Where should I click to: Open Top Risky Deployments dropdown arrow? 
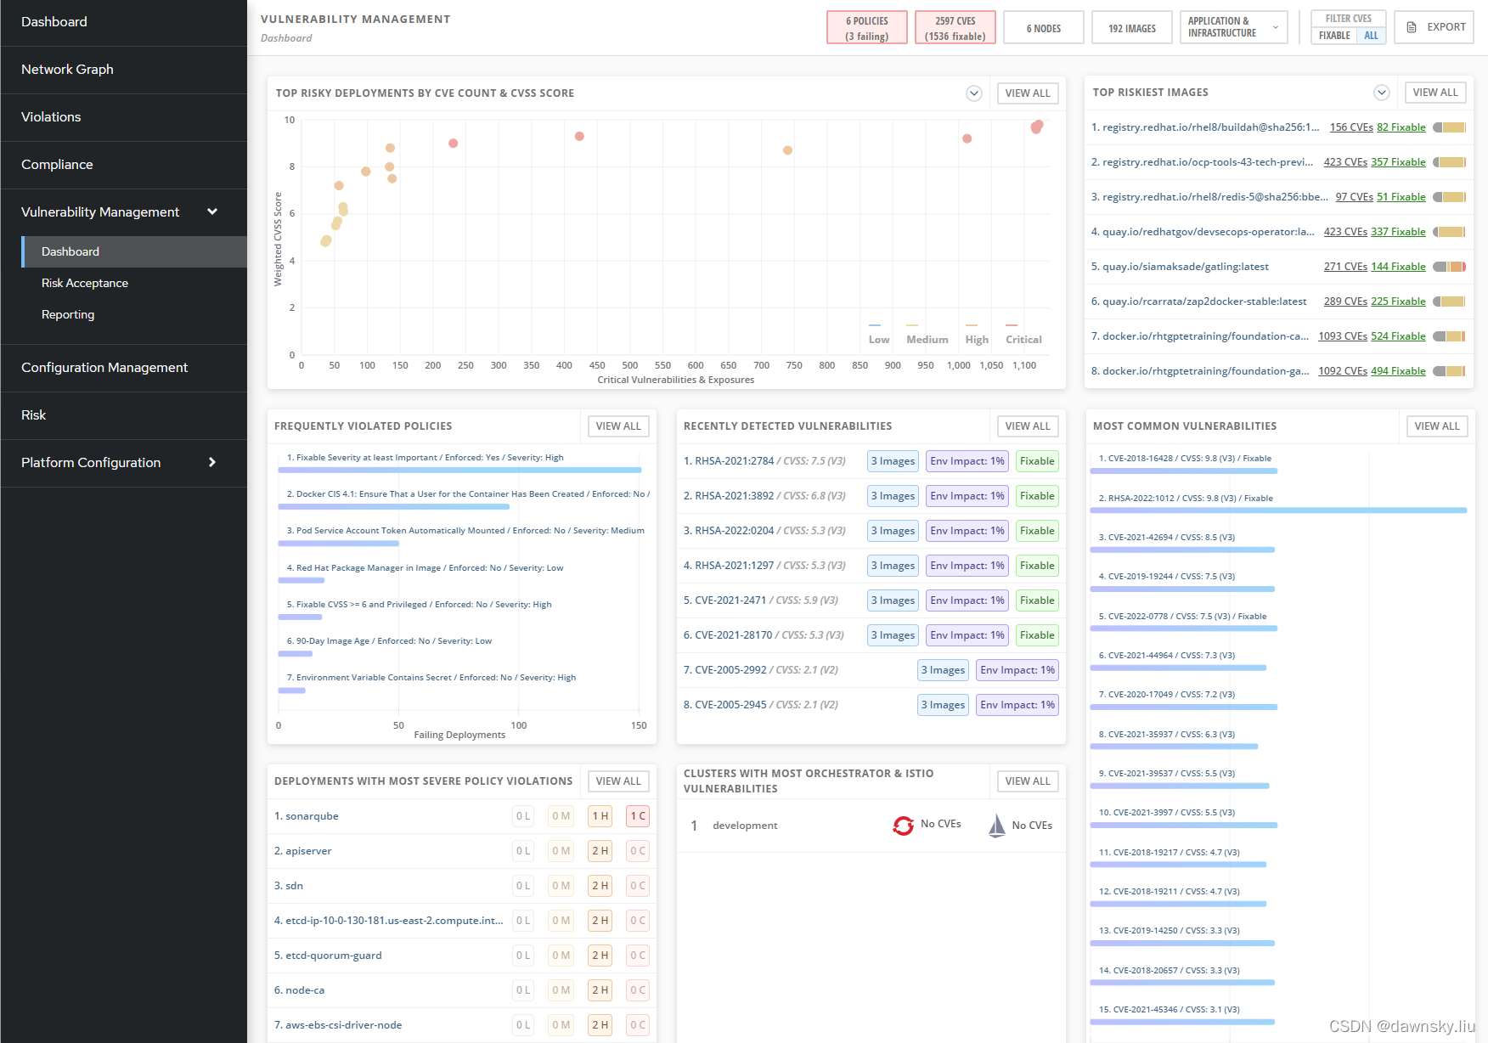click(974, 93)
